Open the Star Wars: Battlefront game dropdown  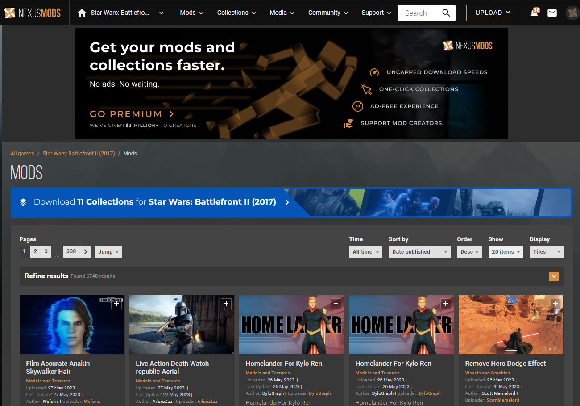pos(121,13)
